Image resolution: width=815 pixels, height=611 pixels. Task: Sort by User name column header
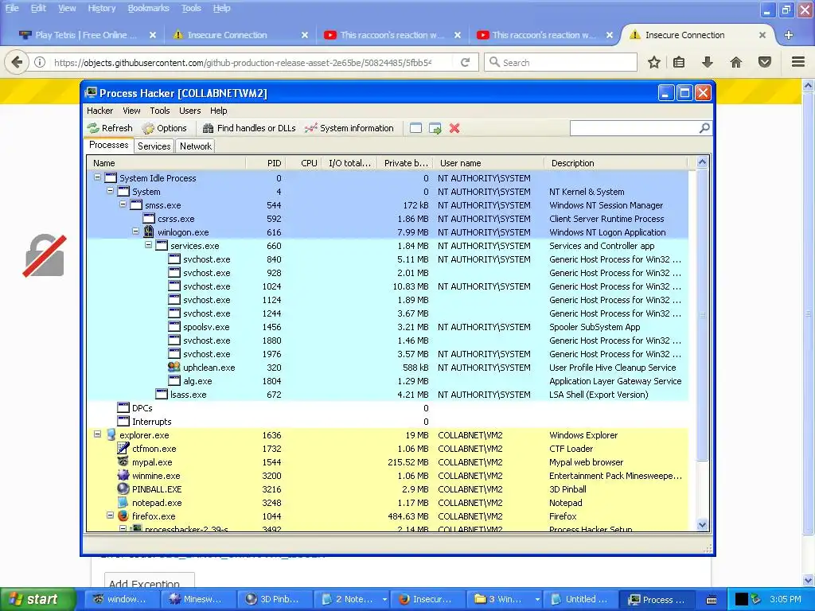pos(489,163)
